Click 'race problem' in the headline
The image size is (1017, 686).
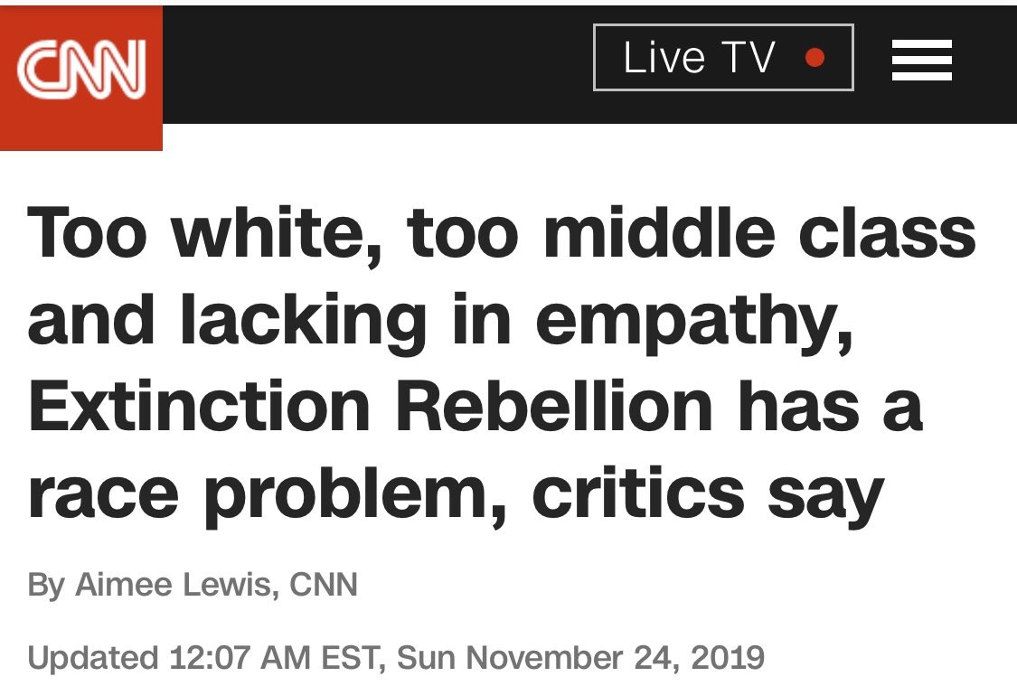click(262, 493)
